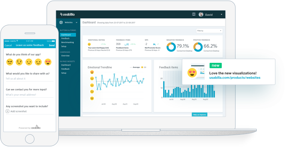Click the email address input field
The height and width of the screenshot is (147, 287).
30,95
